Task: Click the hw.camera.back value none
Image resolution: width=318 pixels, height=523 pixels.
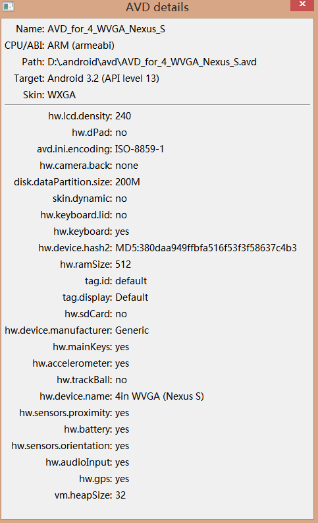Action: coord(126,166)
